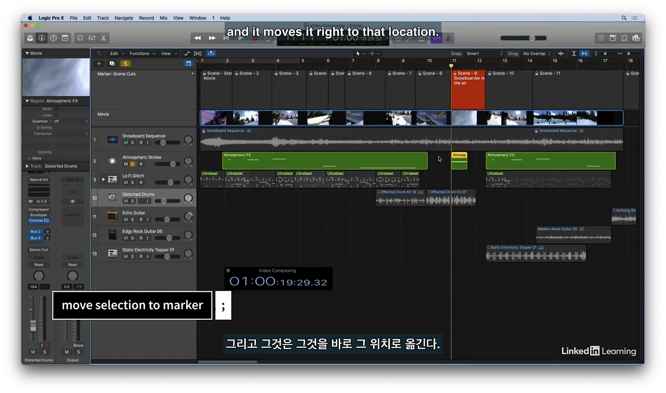666x393 pixels.
Task: Open the Toolbar toggle icon
Action: point(65,38)
